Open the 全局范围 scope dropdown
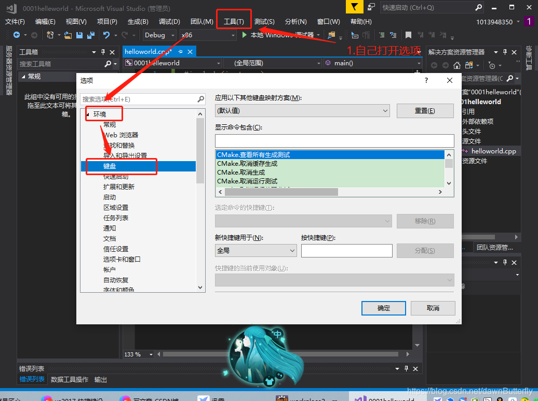 click(273, 63)
